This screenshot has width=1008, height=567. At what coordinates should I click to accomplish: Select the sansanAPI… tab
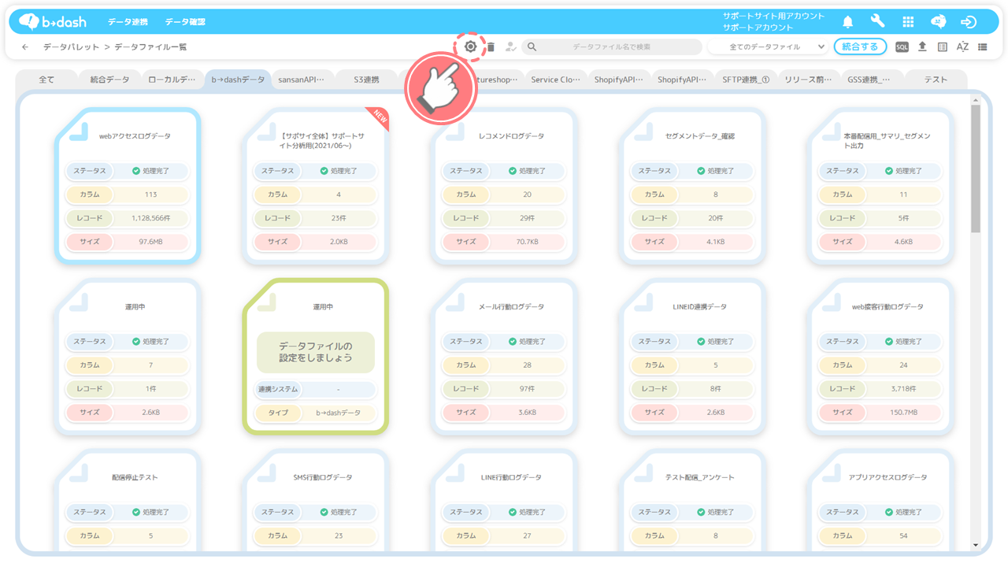pyautogui.click(x=302, y=80)
